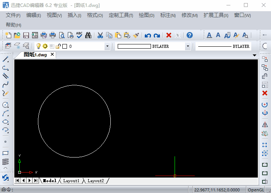This screenshot has height=193, width=271.
Task: Toggle layer lock padlock icon
Action: (x=58, y=46)
